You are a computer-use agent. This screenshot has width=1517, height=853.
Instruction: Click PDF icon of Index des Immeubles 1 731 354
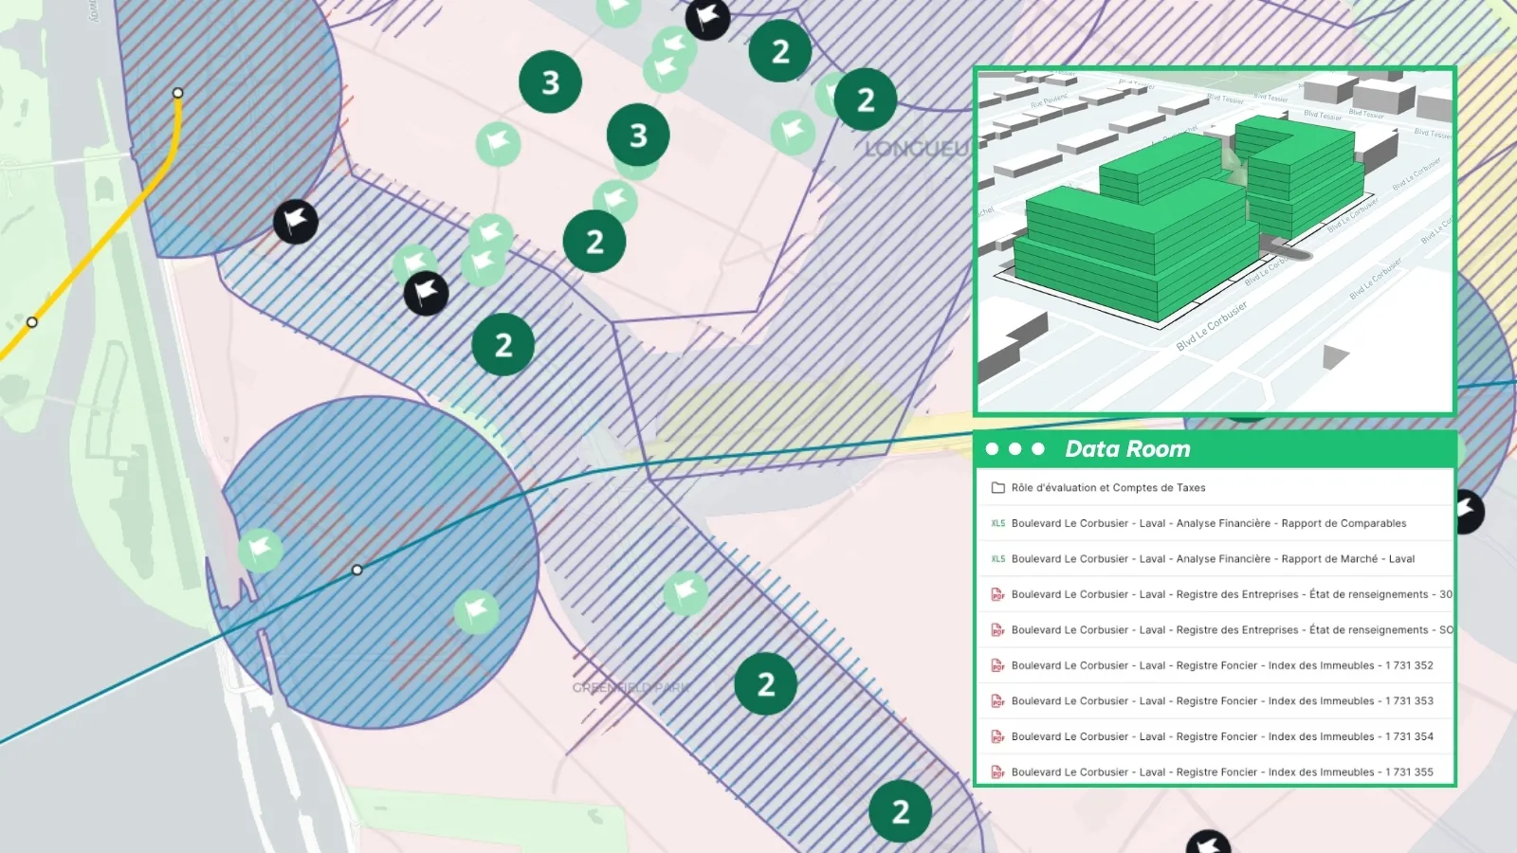997,736
